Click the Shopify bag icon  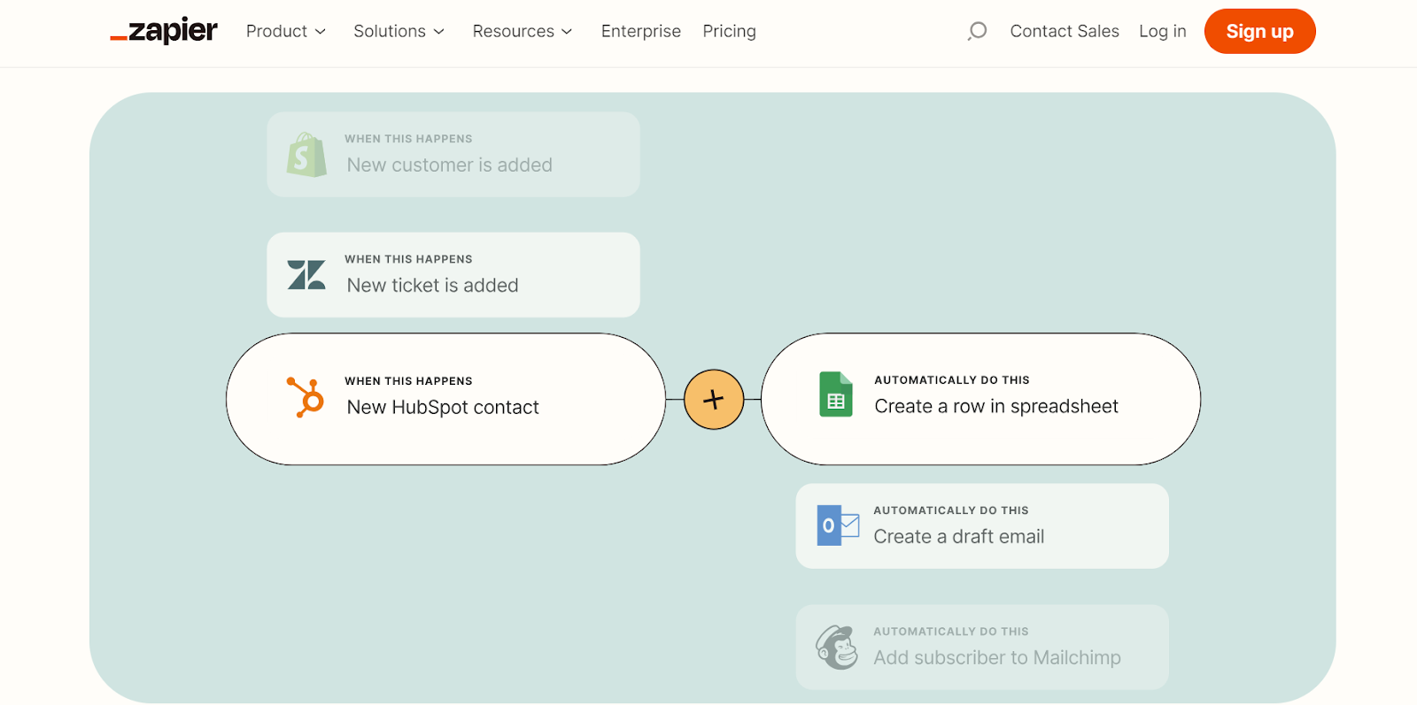pos(306,155)
